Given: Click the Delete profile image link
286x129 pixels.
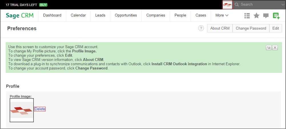Looking at the screenshot, I should (40, 109).
